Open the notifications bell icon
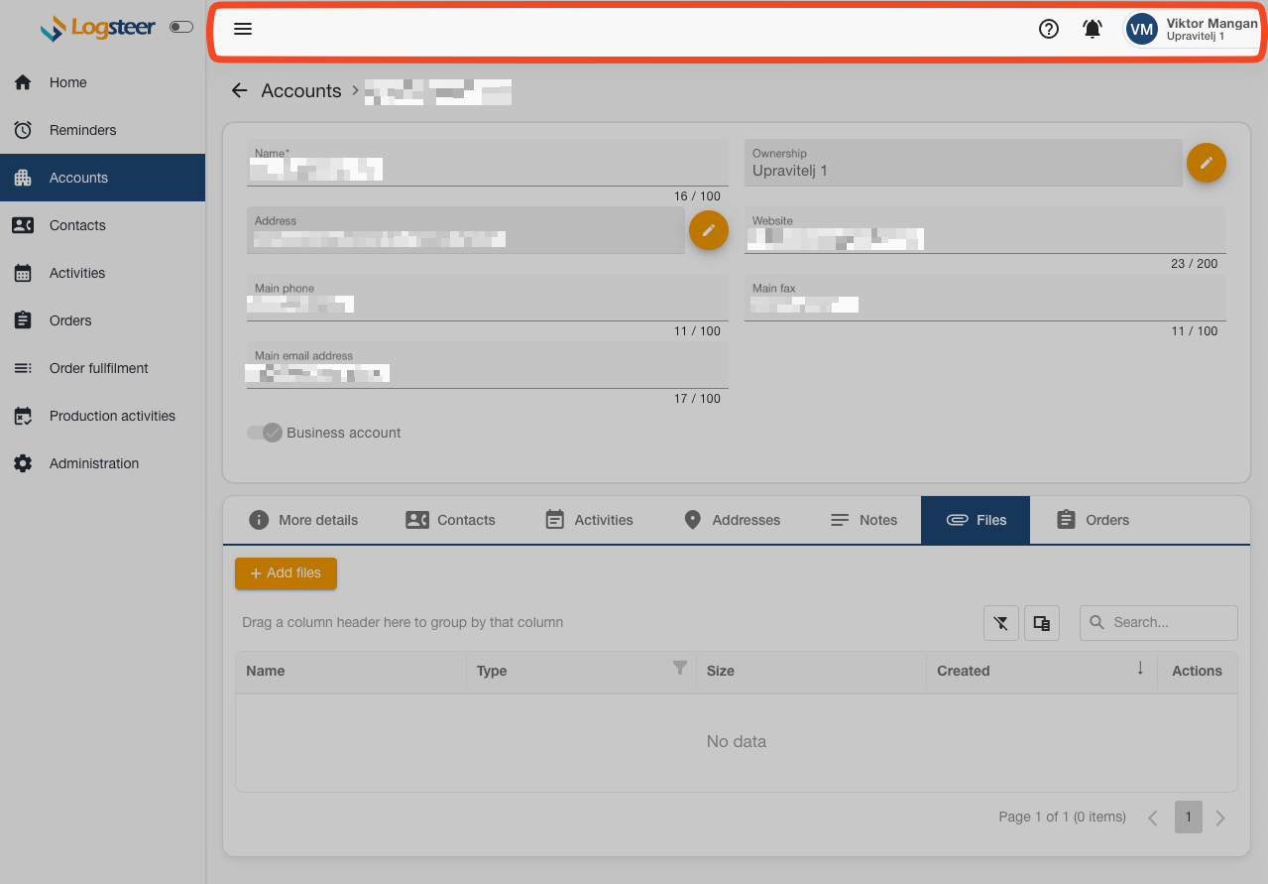Screen dimensions: 1268x884 1093,29
